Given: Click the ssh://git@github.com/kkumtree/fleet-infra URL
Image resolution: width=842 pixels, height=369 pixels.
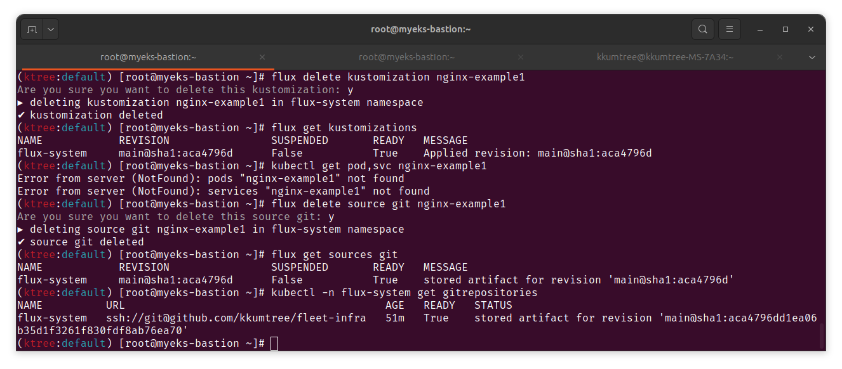Looking at the screenshot, I should pyautogui.click(x=236, y=318).
